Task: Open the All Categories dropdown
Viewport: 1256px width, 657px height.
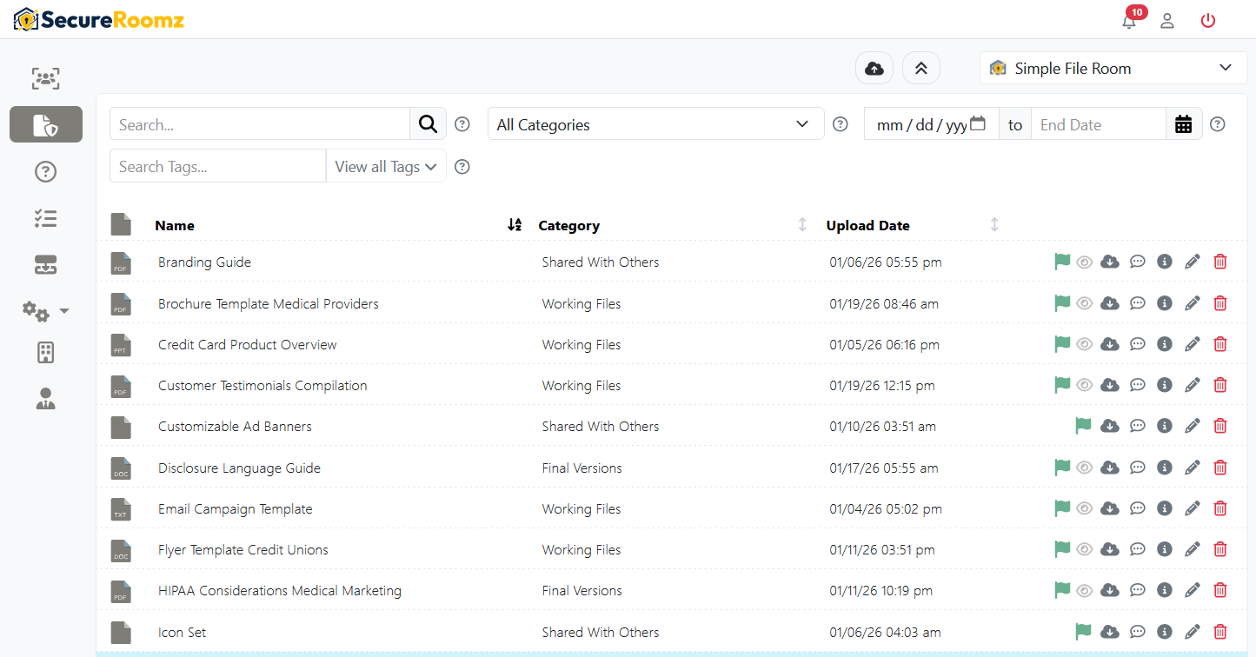Action: pyautogui.click(x=655, y=124)
